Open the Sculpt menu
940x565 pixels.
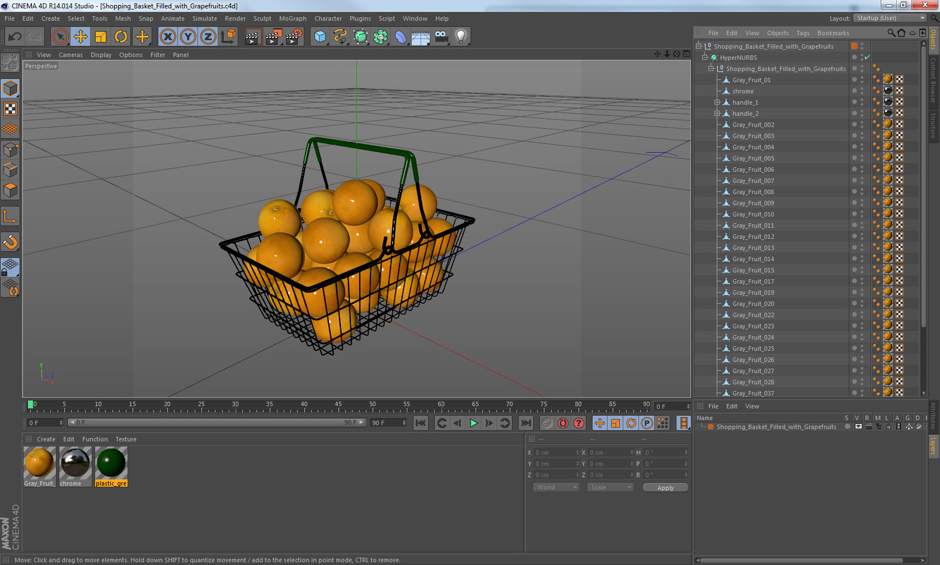coord(262,18)
